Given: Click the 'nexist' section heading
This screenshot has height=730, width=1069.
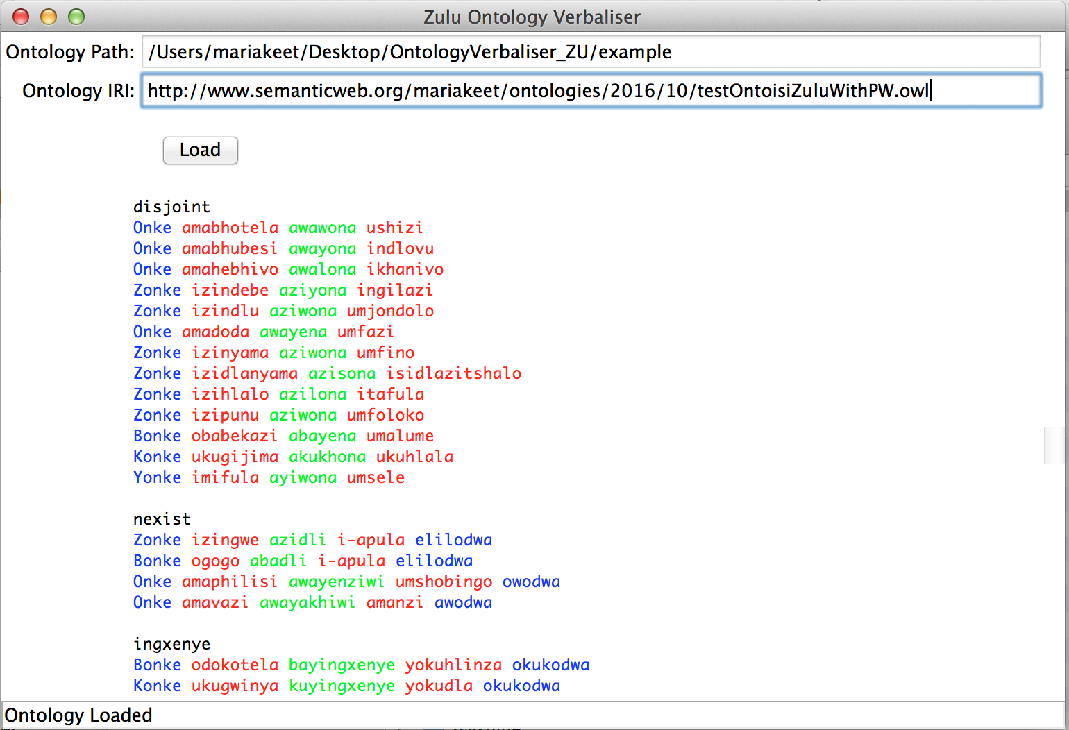Looking at the screenshot, I should 162,519.
